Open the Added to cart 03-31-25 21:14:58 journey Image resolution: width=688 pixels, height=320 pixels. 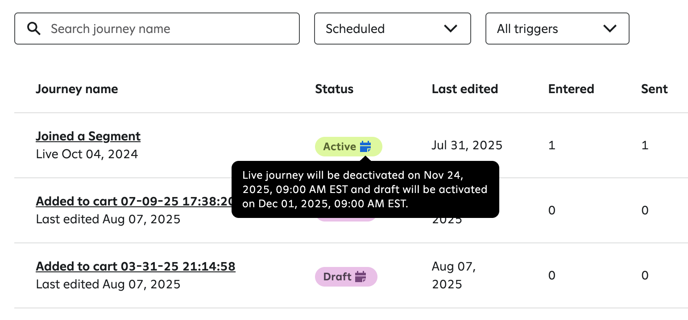coord(136,266)
